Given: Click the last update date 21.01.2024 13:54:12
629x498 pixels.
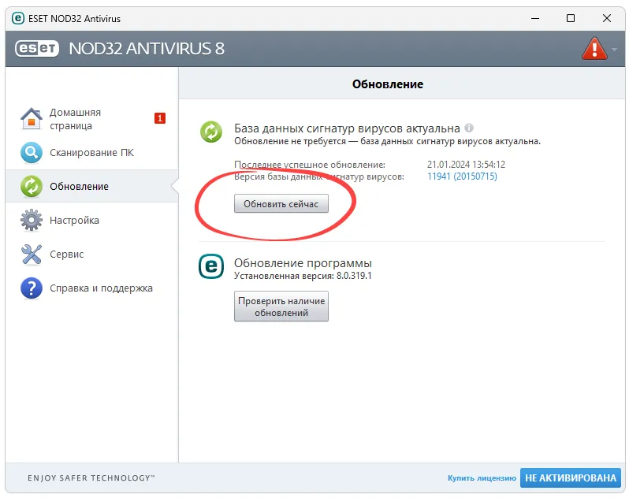Looking at the screenshot, I should point(466,165).
